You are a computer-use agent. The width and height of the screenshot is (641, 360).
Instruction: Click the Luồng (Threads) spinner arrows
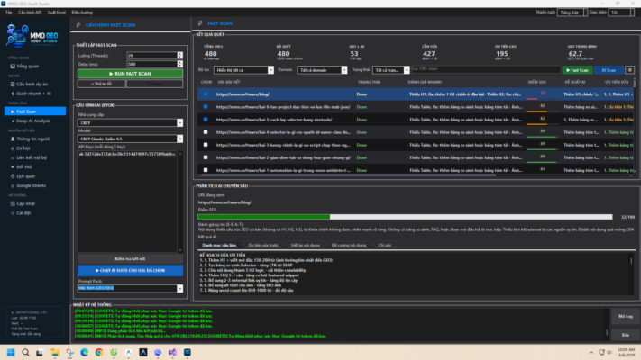[x=180, y=56]
